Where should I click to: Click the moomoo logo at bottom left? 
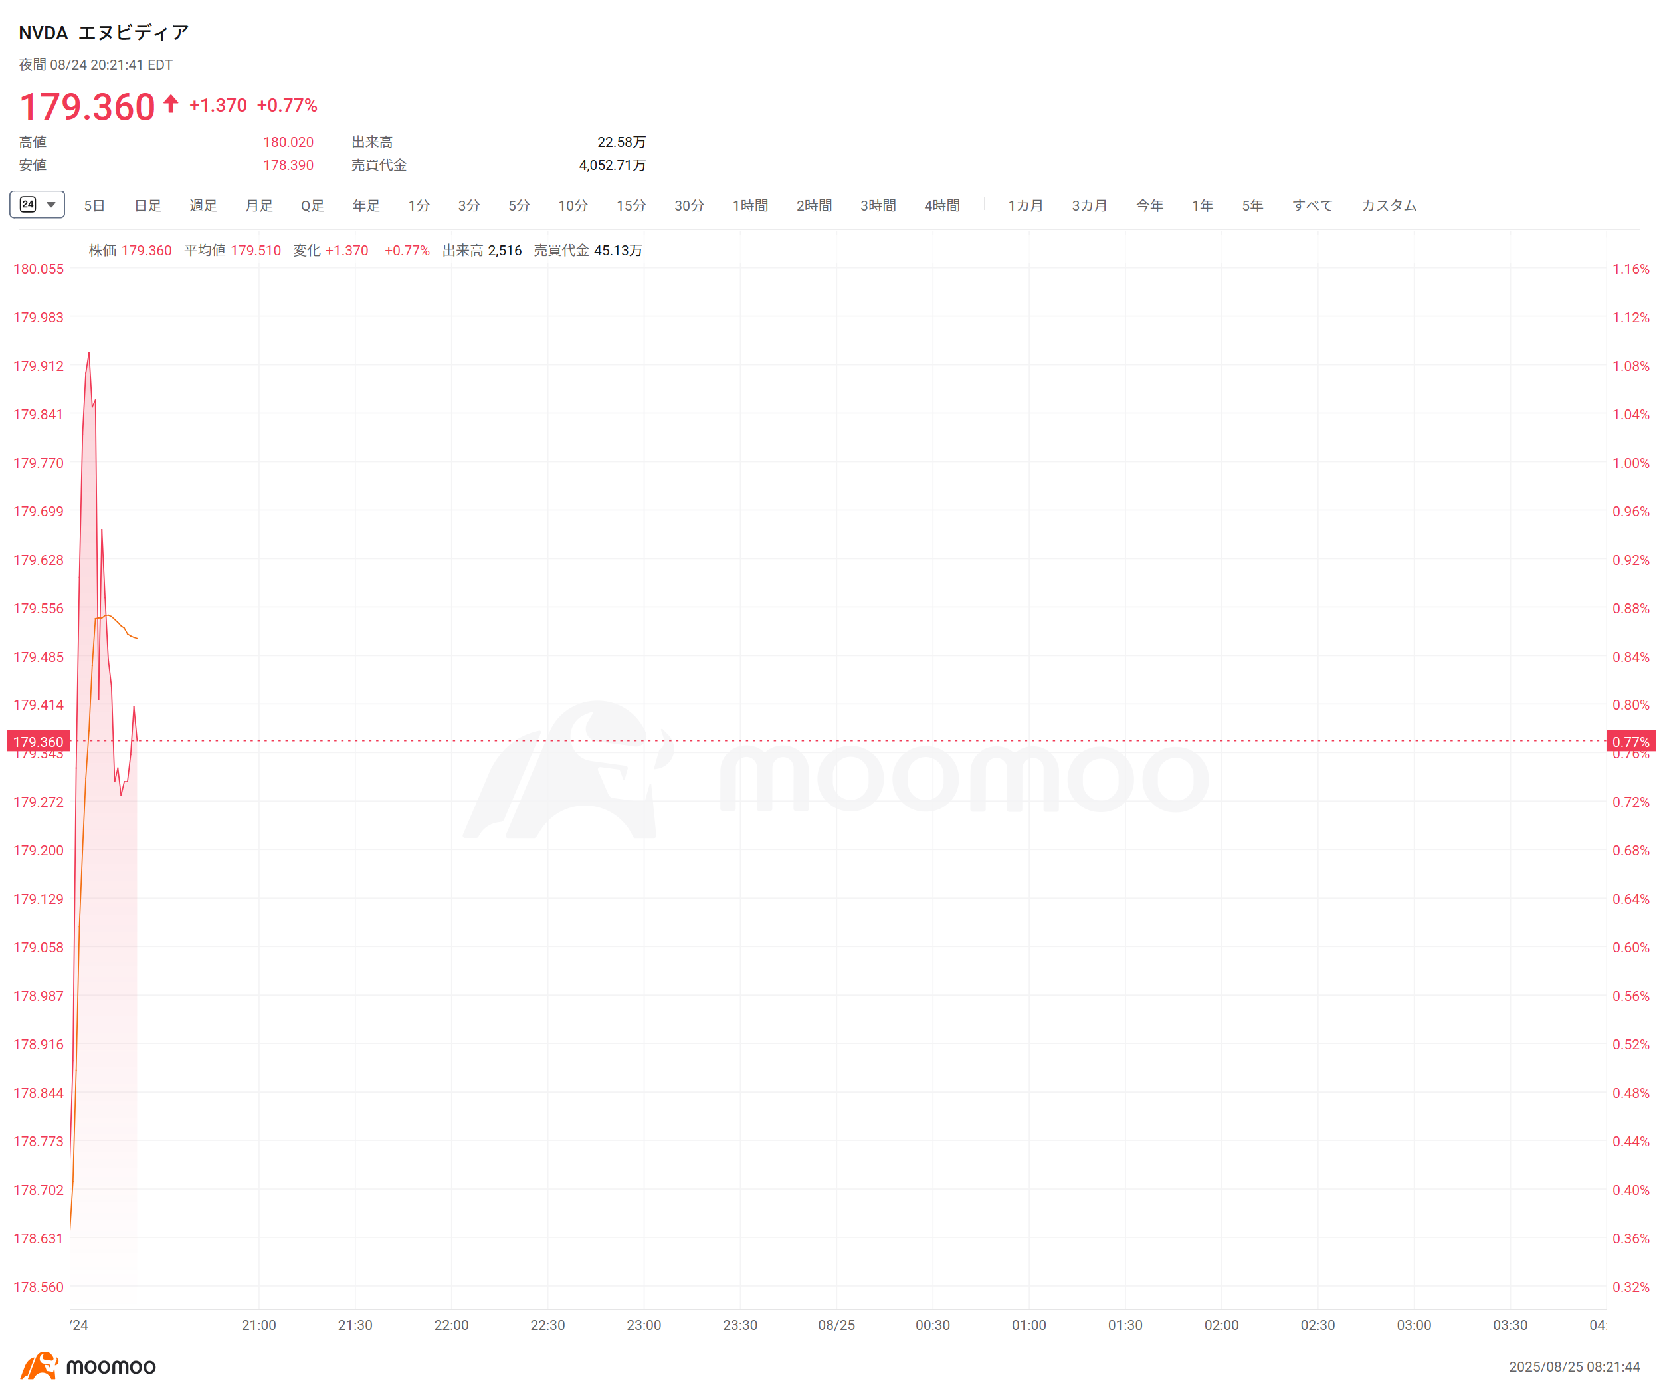click(x=88, y=1365)
